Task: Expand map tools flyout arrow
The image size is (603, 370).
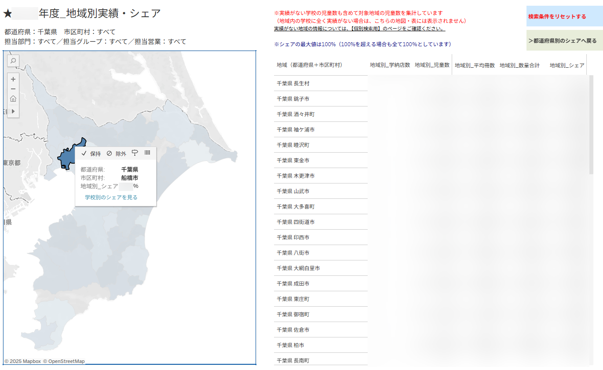Action: pyautogui.click(x=13, y=111)
